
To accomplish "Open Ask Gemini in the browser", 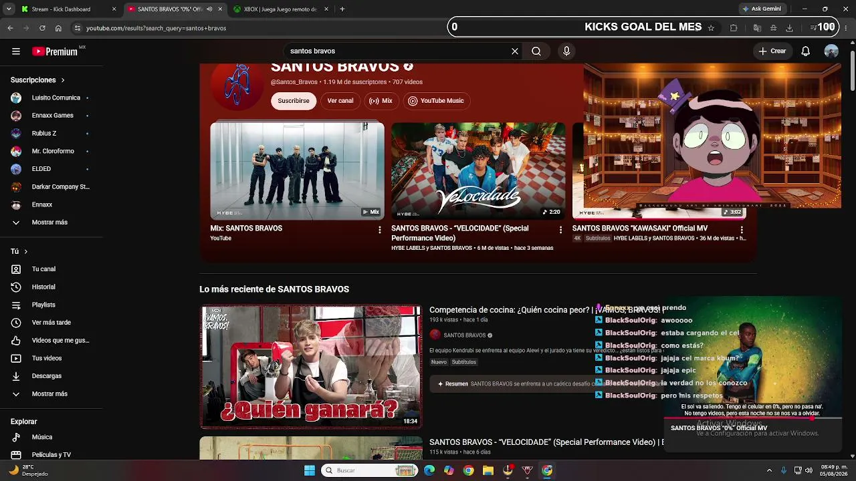I will tap(762, 9).
